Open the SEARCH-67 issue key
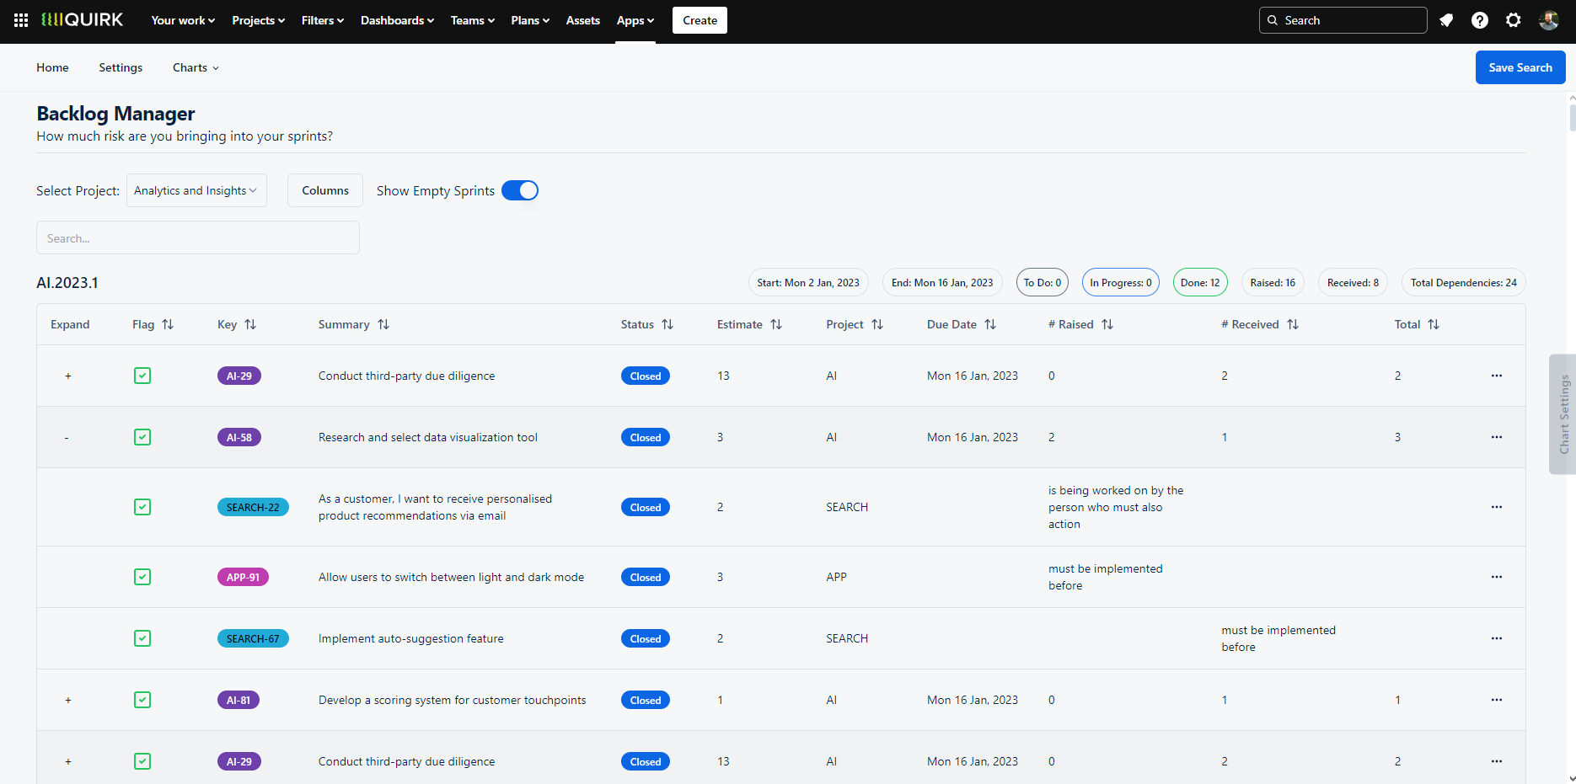This screenshot has height=784, width=1576. [253, 638]
